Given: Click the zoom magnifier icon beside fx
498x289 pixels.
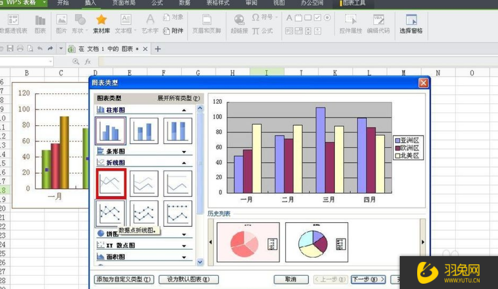Looking at the screenshot, I should coord(75,61).
